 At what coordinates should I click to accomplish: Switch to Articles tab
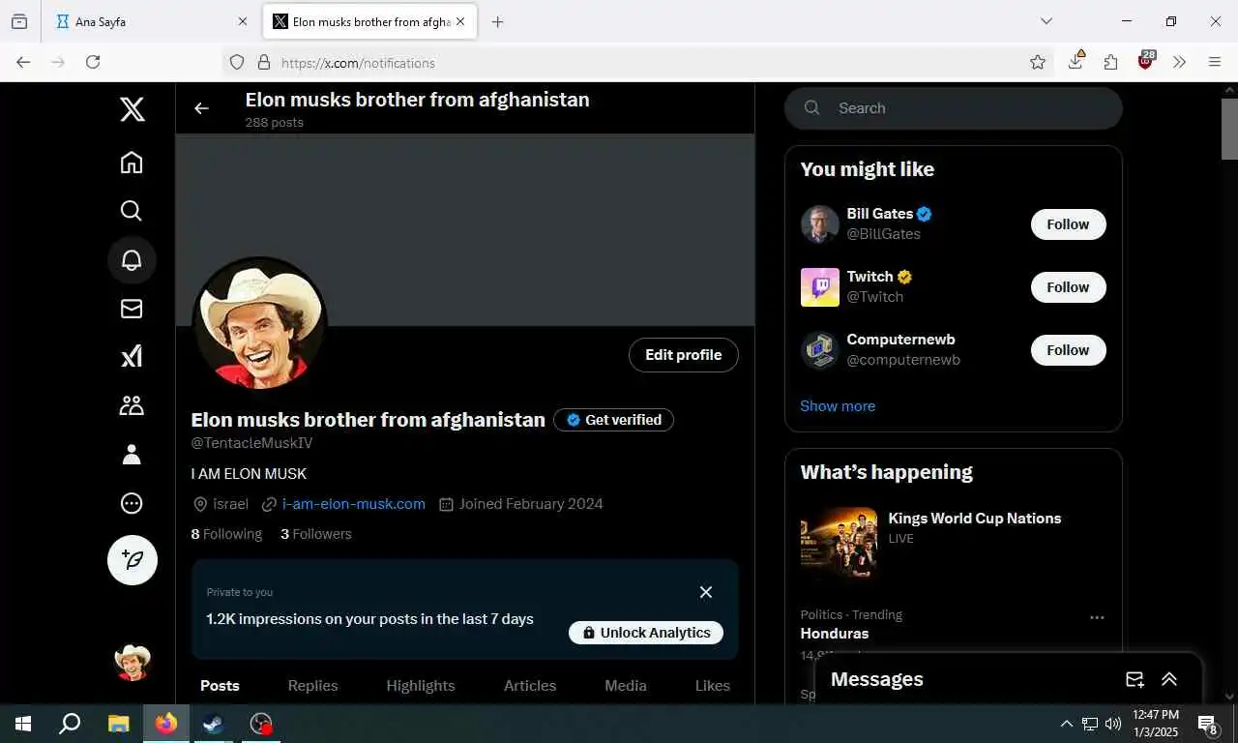pos(530,685)
